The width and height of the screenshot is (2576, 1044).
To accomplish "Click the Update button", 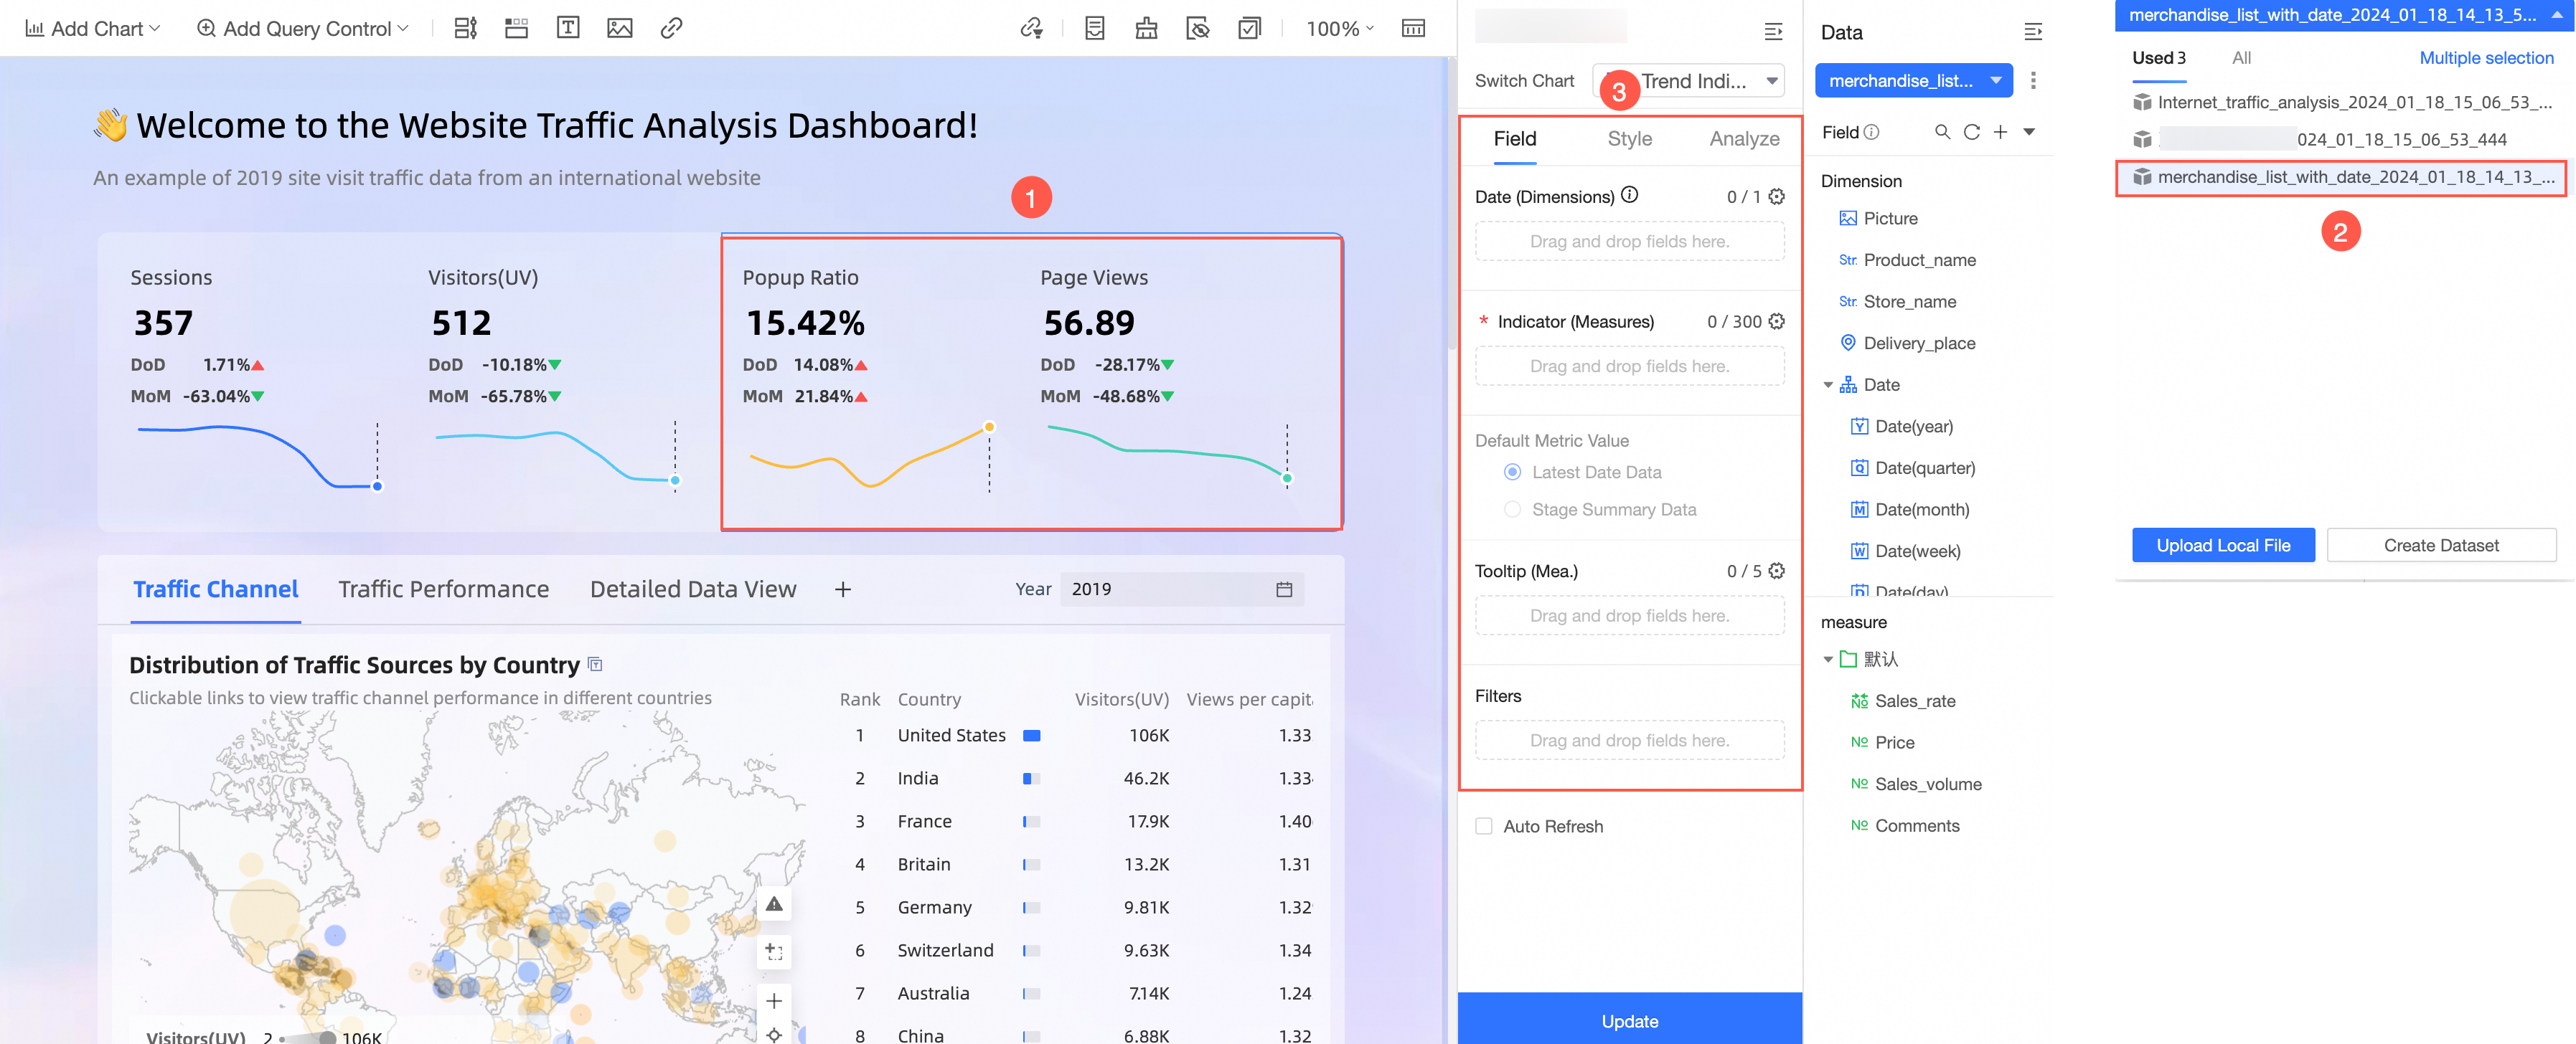I will coord(1629,1020).
